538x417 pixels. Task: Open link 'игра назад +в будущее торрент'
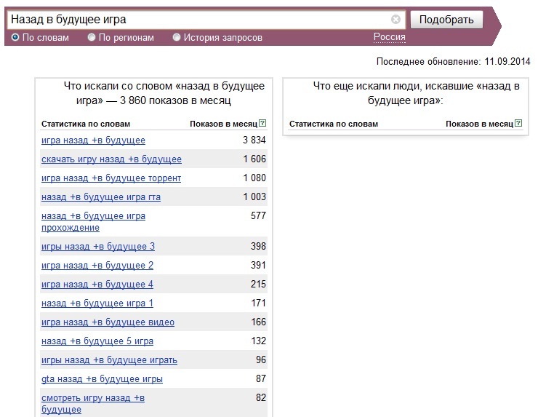click(111, 178)
